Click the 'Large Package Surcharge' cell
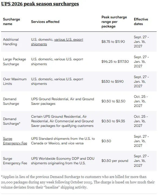158x195 pixels. point(15,62)
